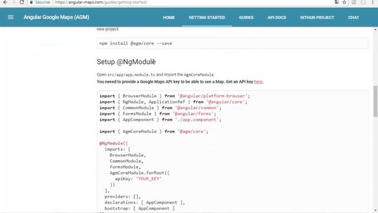Image resolution: width=378 pixels, height=213 pixels.
Task: Click 'BrowserModule,' in the imports array
Action: tap(128, 155)
